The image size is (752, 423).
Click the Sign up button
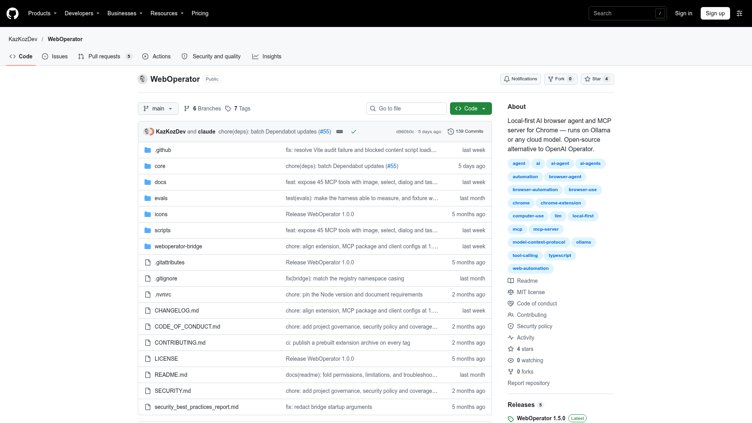715,13
